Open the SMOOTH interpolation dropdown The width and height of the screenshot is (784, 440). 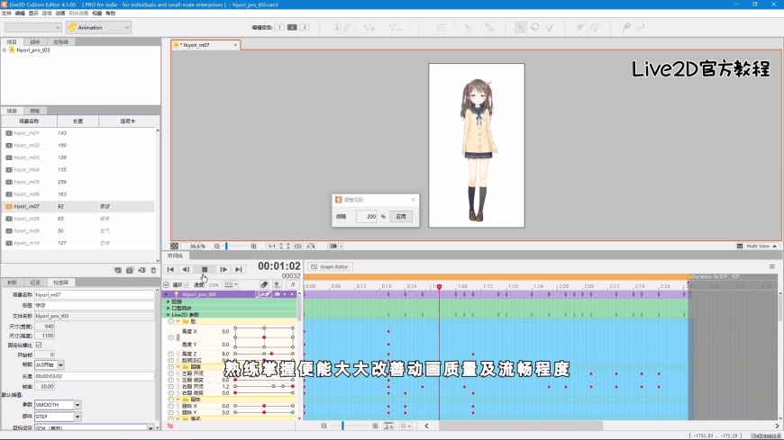click(77, 405)
